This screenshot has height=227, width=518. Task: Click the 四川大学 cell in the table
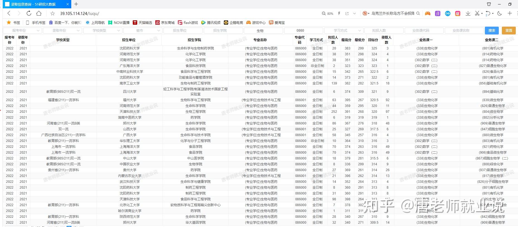click(130, 92)
